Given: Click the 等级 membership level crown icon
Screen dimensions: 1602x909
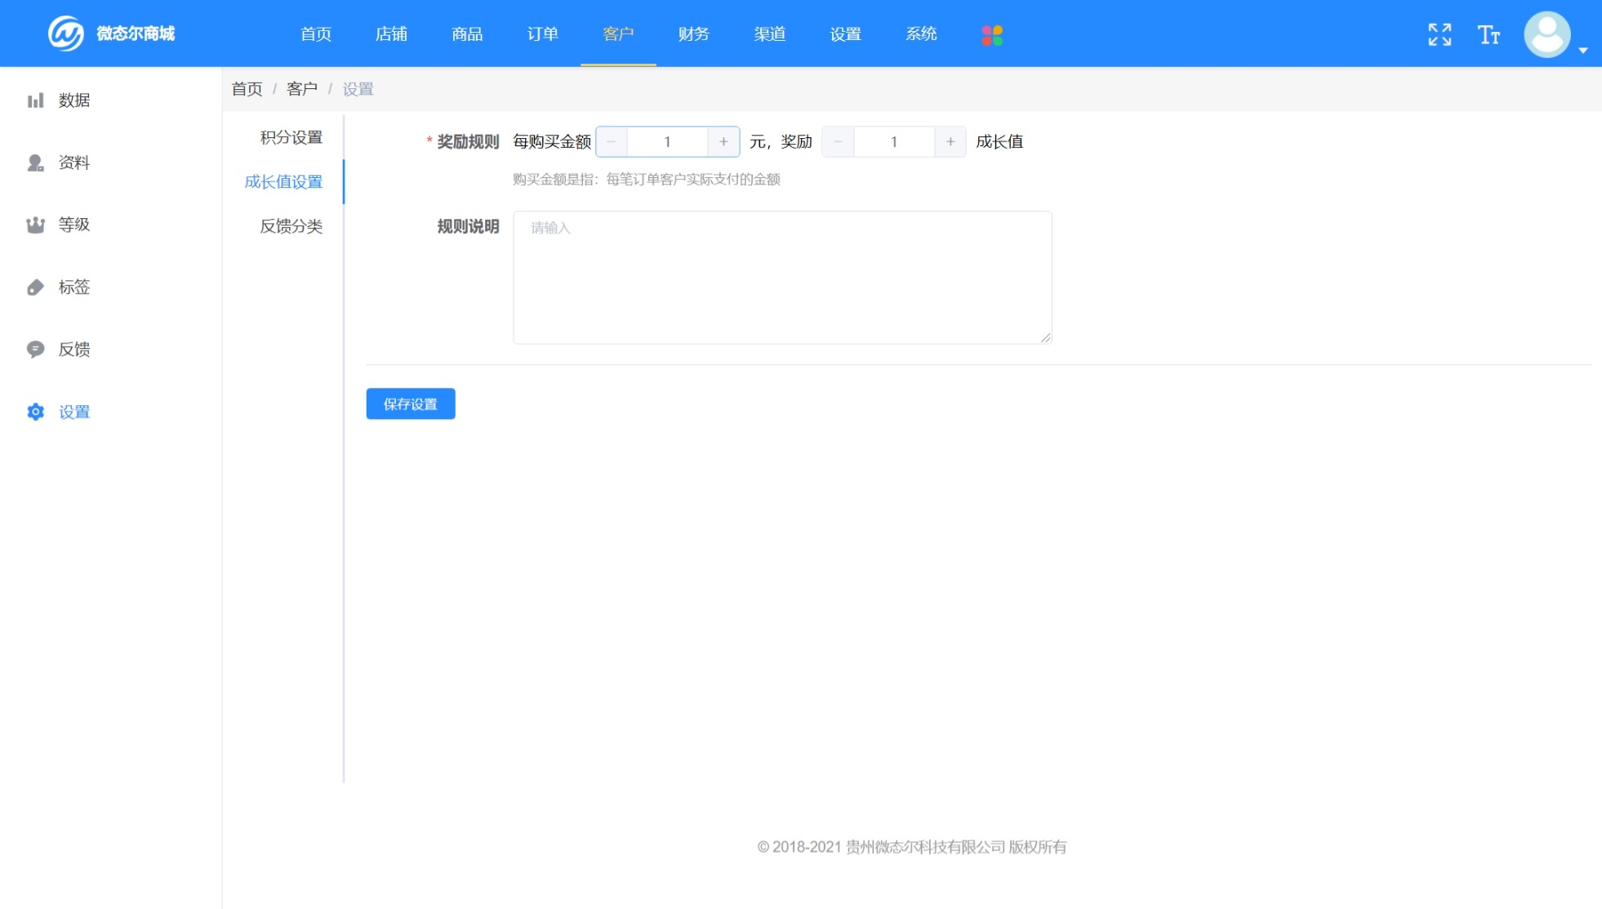Looking at the screenshot, I should 35,225.
